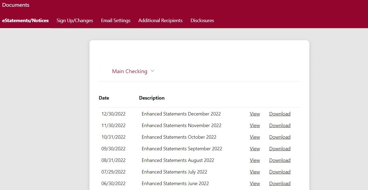Viewport: 368px width, 190px height.
Task: Download the December 2022 statement
Action: (280, 114)
